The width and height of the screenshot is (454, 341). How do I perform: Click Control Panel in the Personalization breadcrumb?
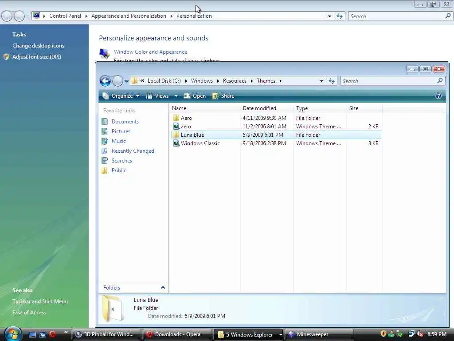[65, 16]
